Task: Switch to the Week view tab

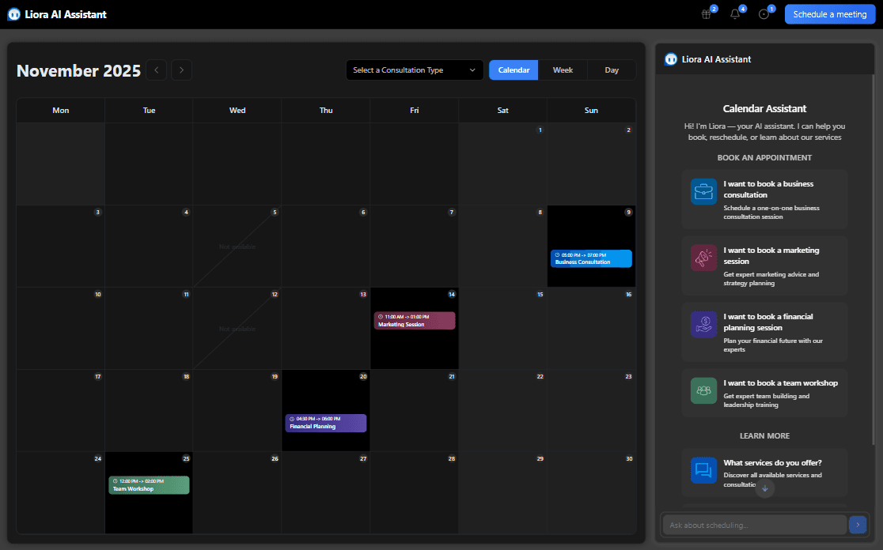Action: point(563,70)
